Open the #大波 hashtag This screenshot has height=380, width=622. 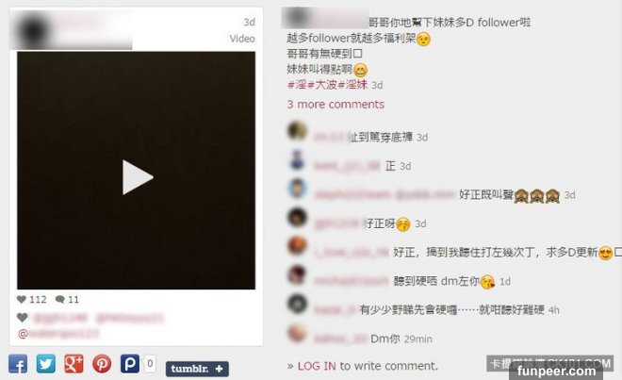[x=322, y=85]
